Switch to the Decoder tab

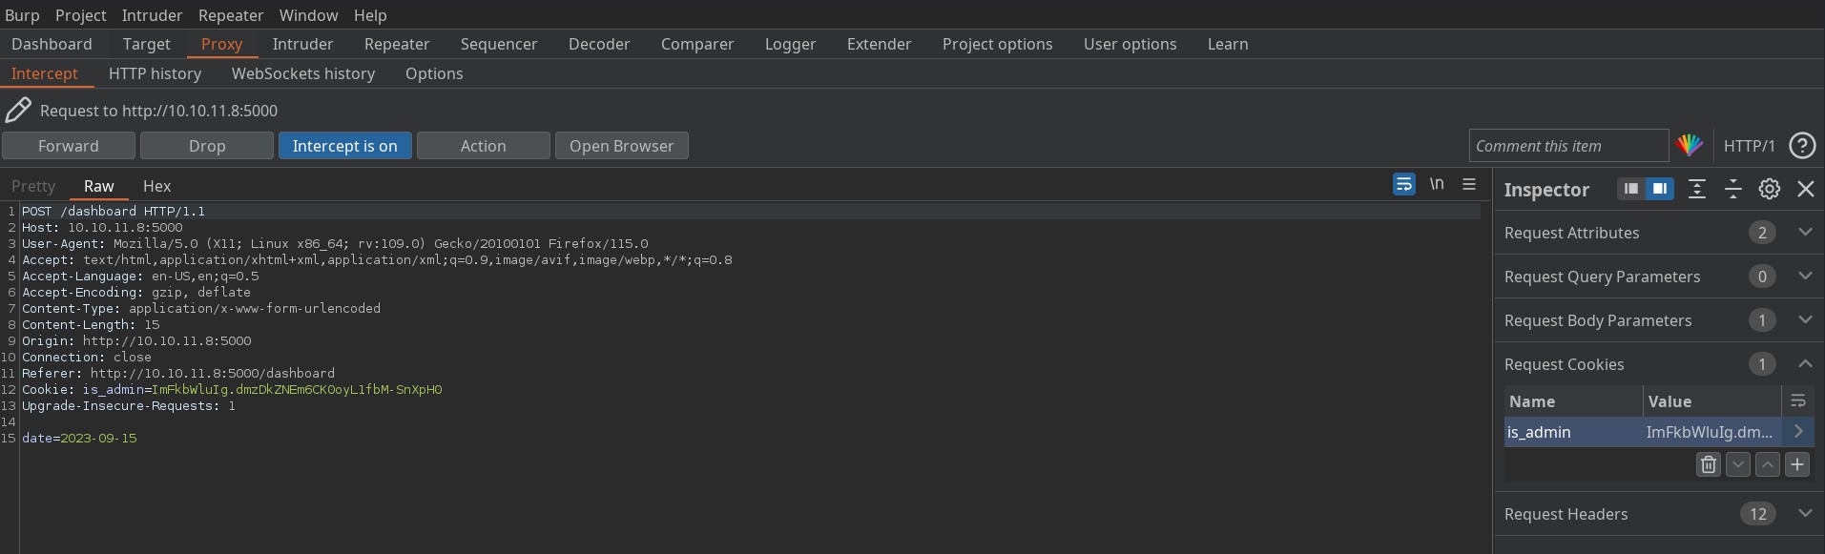tap(599, 44)
